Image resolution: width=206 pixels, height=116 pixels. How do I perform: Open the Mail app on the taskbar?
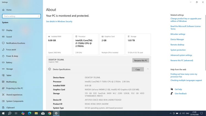pyautogui.click(x=43, y=113)
